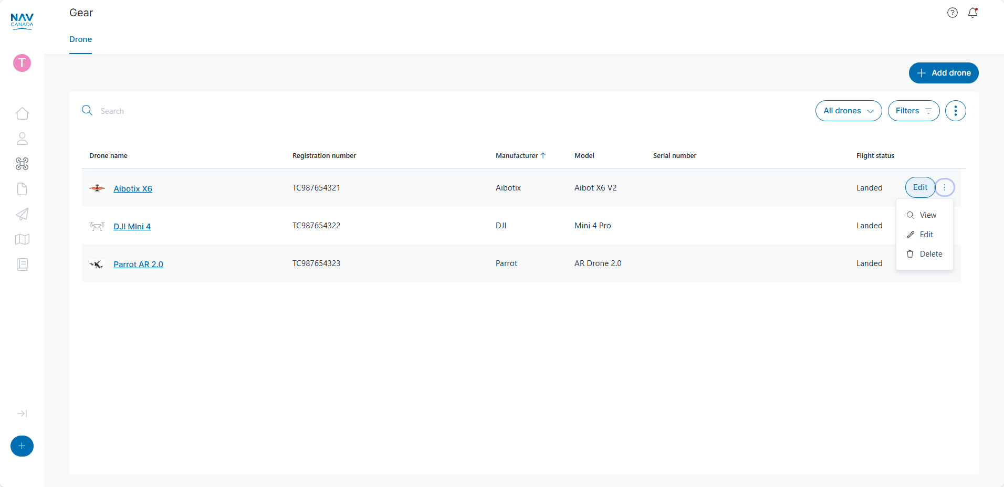Viewport: 1004px width, 487px height.
Task: Click Landed status in DJI row
Action: point(870,226)
